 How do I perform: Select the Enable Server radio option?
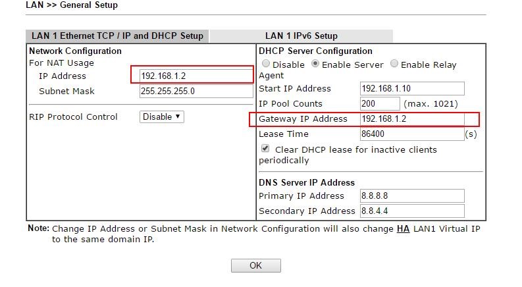click(315, 64)
